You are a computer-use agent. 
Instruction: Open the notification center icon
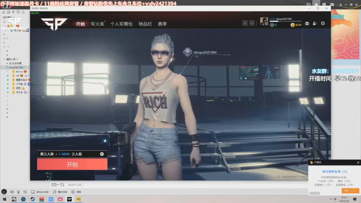pos(355,199)
